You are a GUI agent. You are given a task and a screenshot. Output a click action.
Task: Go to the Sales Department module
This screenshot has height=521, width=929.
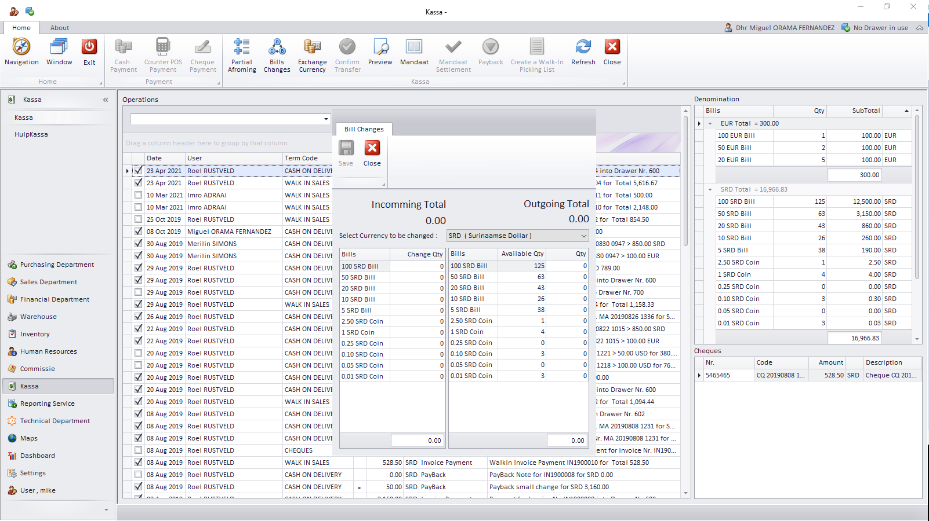(x=49, y=282)
